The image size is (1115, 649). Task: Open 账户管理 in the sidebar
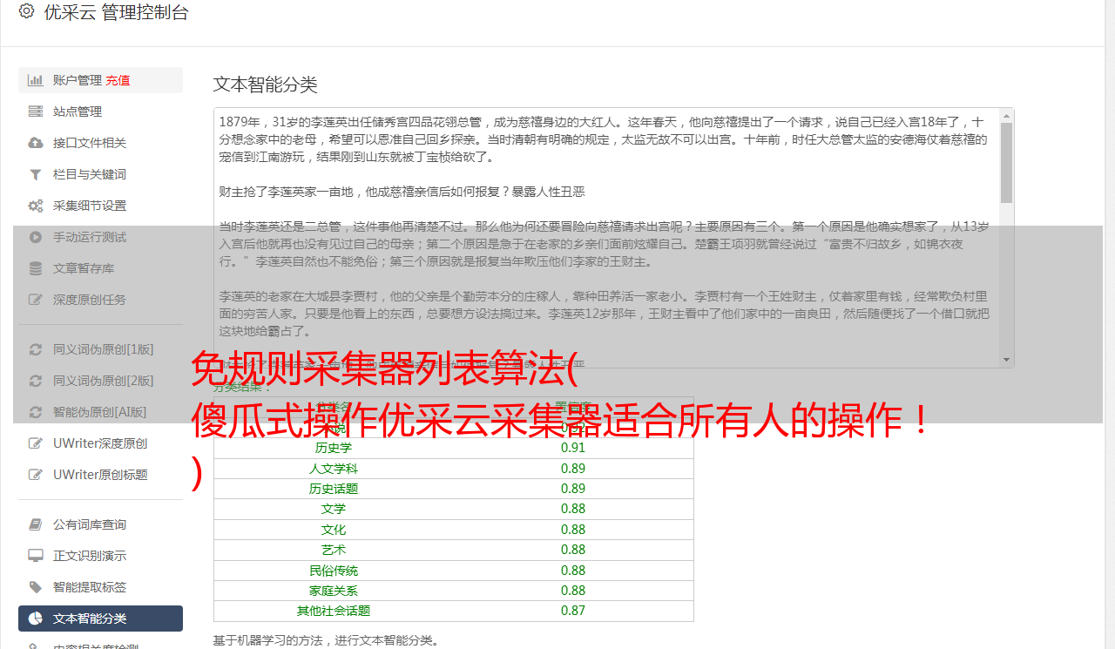click(100, 80)
